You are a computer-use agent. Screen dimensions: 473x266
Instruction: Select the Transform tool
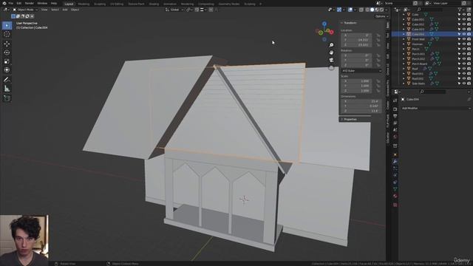click(x=7, y=70)
